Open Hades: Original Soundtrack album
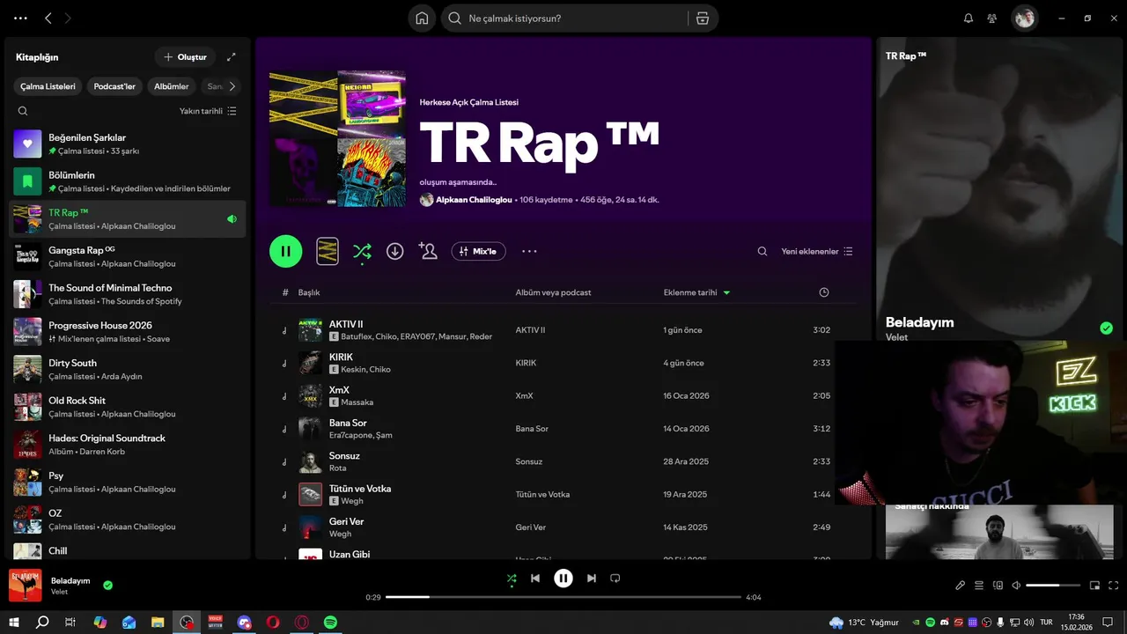The image size is (1127, 634). [x=128, y=444]
